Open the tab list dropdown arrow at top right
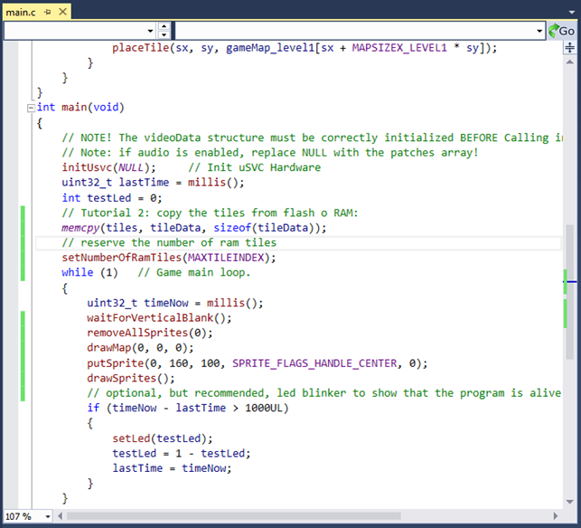The image size is (581, 528). tap(572, 13)
